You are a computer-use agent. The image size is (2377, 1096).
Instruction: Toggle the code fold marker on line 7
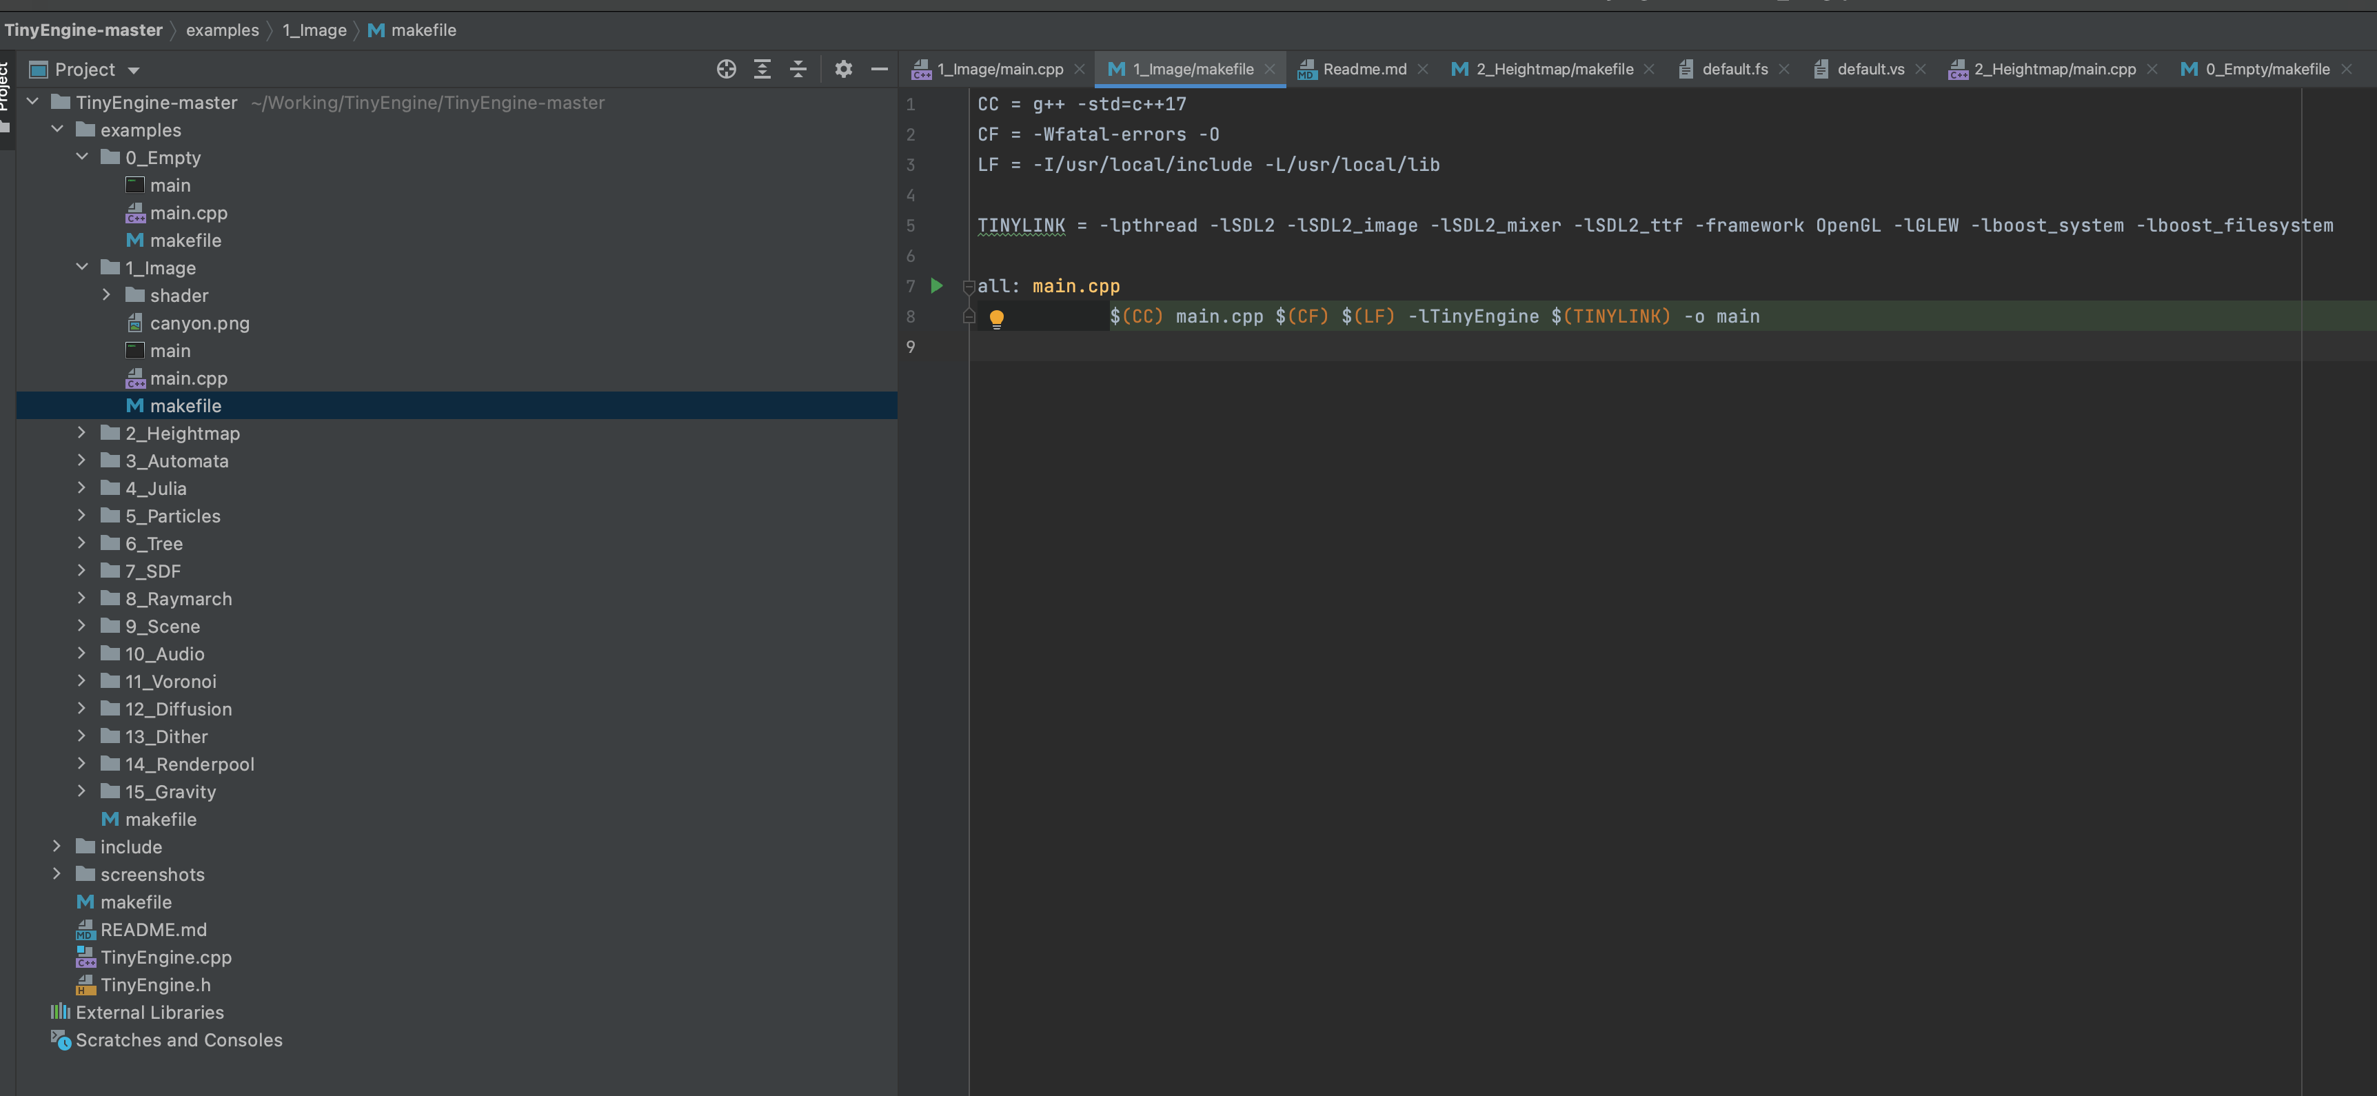click(x=969, y=287)
